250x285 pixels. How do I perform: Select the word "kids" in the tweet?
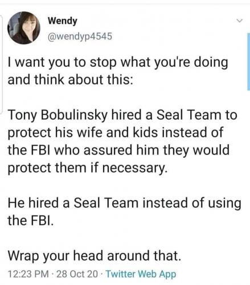click(x=145, y=132)
